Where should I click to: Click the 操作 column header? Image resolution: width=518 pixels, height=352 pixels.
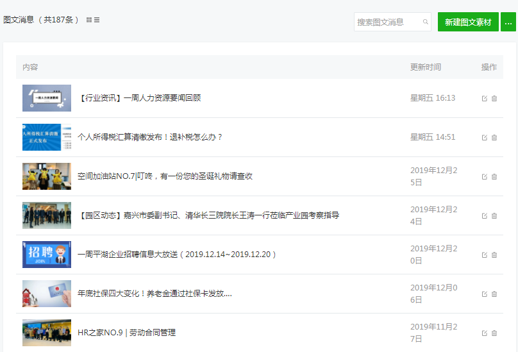pos(489,67)
